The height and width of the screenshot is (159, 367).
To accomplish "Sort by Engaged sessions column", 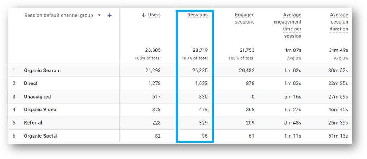I will pos(245,18).
